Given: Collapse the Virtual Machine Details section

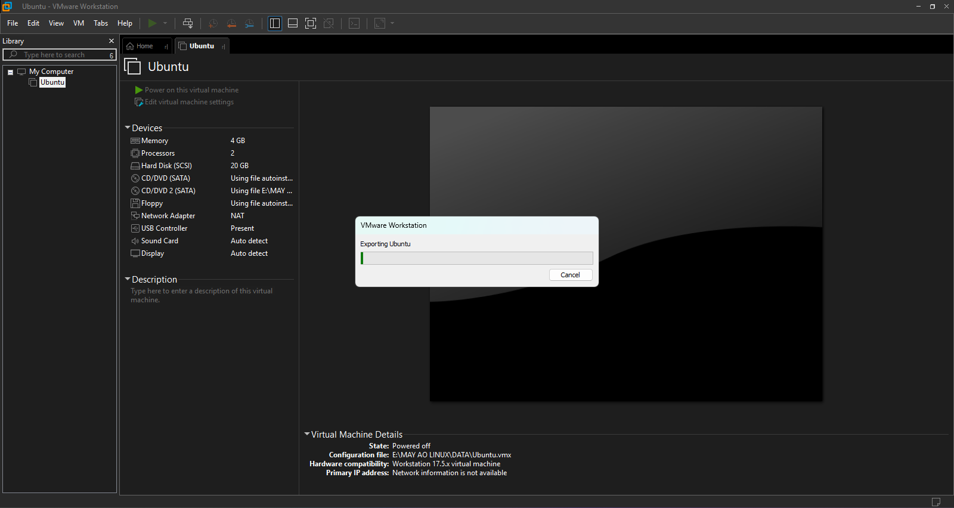Looking at the screenshot, I should click(307, 434).
